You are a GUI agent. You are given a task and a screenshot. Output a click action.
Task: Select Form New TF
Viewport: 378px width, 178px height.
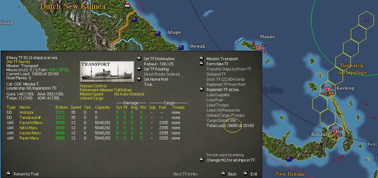(217, 64)
